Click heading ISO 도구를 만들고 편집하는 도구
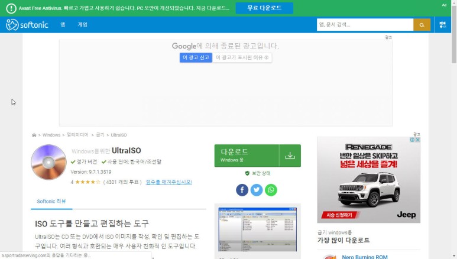This screenshot has height=259, width=457. [92, 224]
